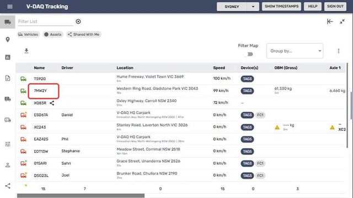This screenshot has width=353, height=198.
Task: Open the user account sidebar icon
Action: 8,165
